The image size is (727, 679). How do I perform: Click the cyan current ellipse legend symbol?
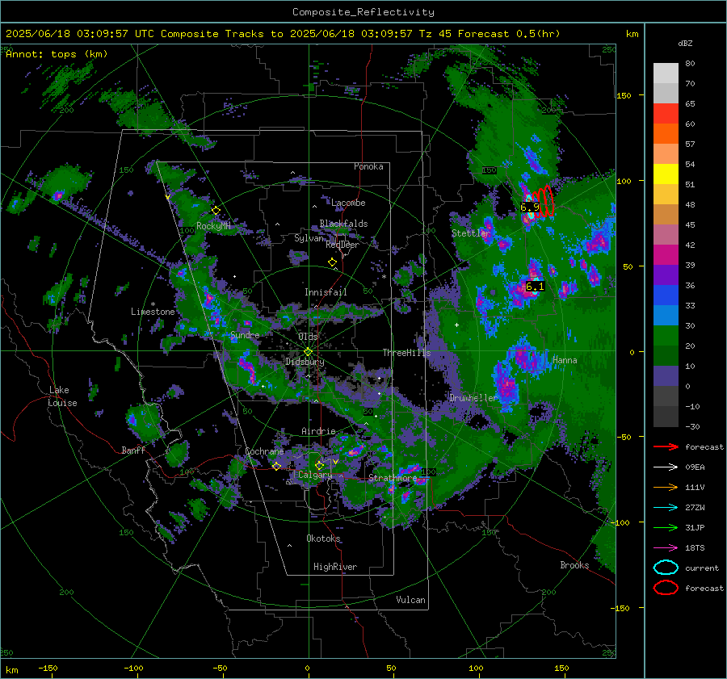666,568
